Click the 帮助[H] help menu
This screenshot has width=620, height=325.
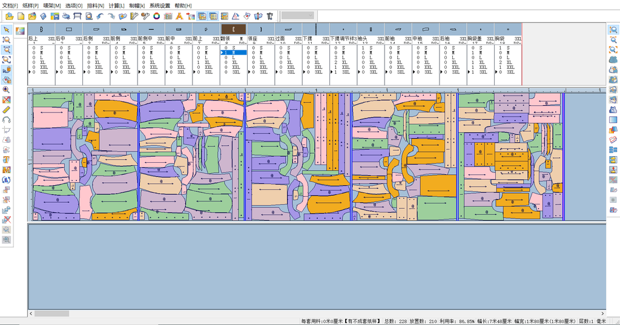183,5
